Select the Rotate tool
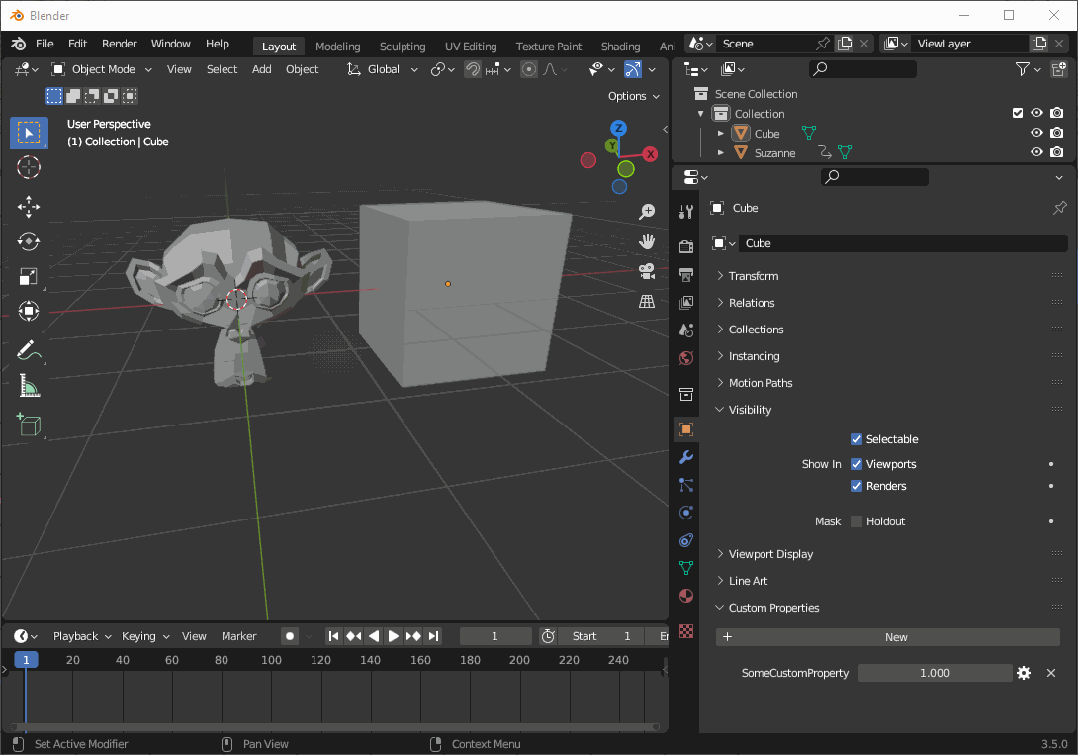This screenshot has width=1078, height=755. pyautogui.click(x=29, y=241)
